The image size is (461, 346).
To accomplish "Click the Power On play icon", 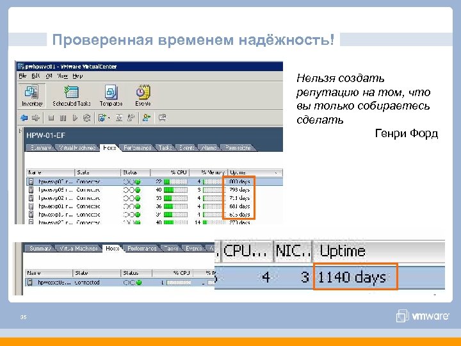I will 75,118.
